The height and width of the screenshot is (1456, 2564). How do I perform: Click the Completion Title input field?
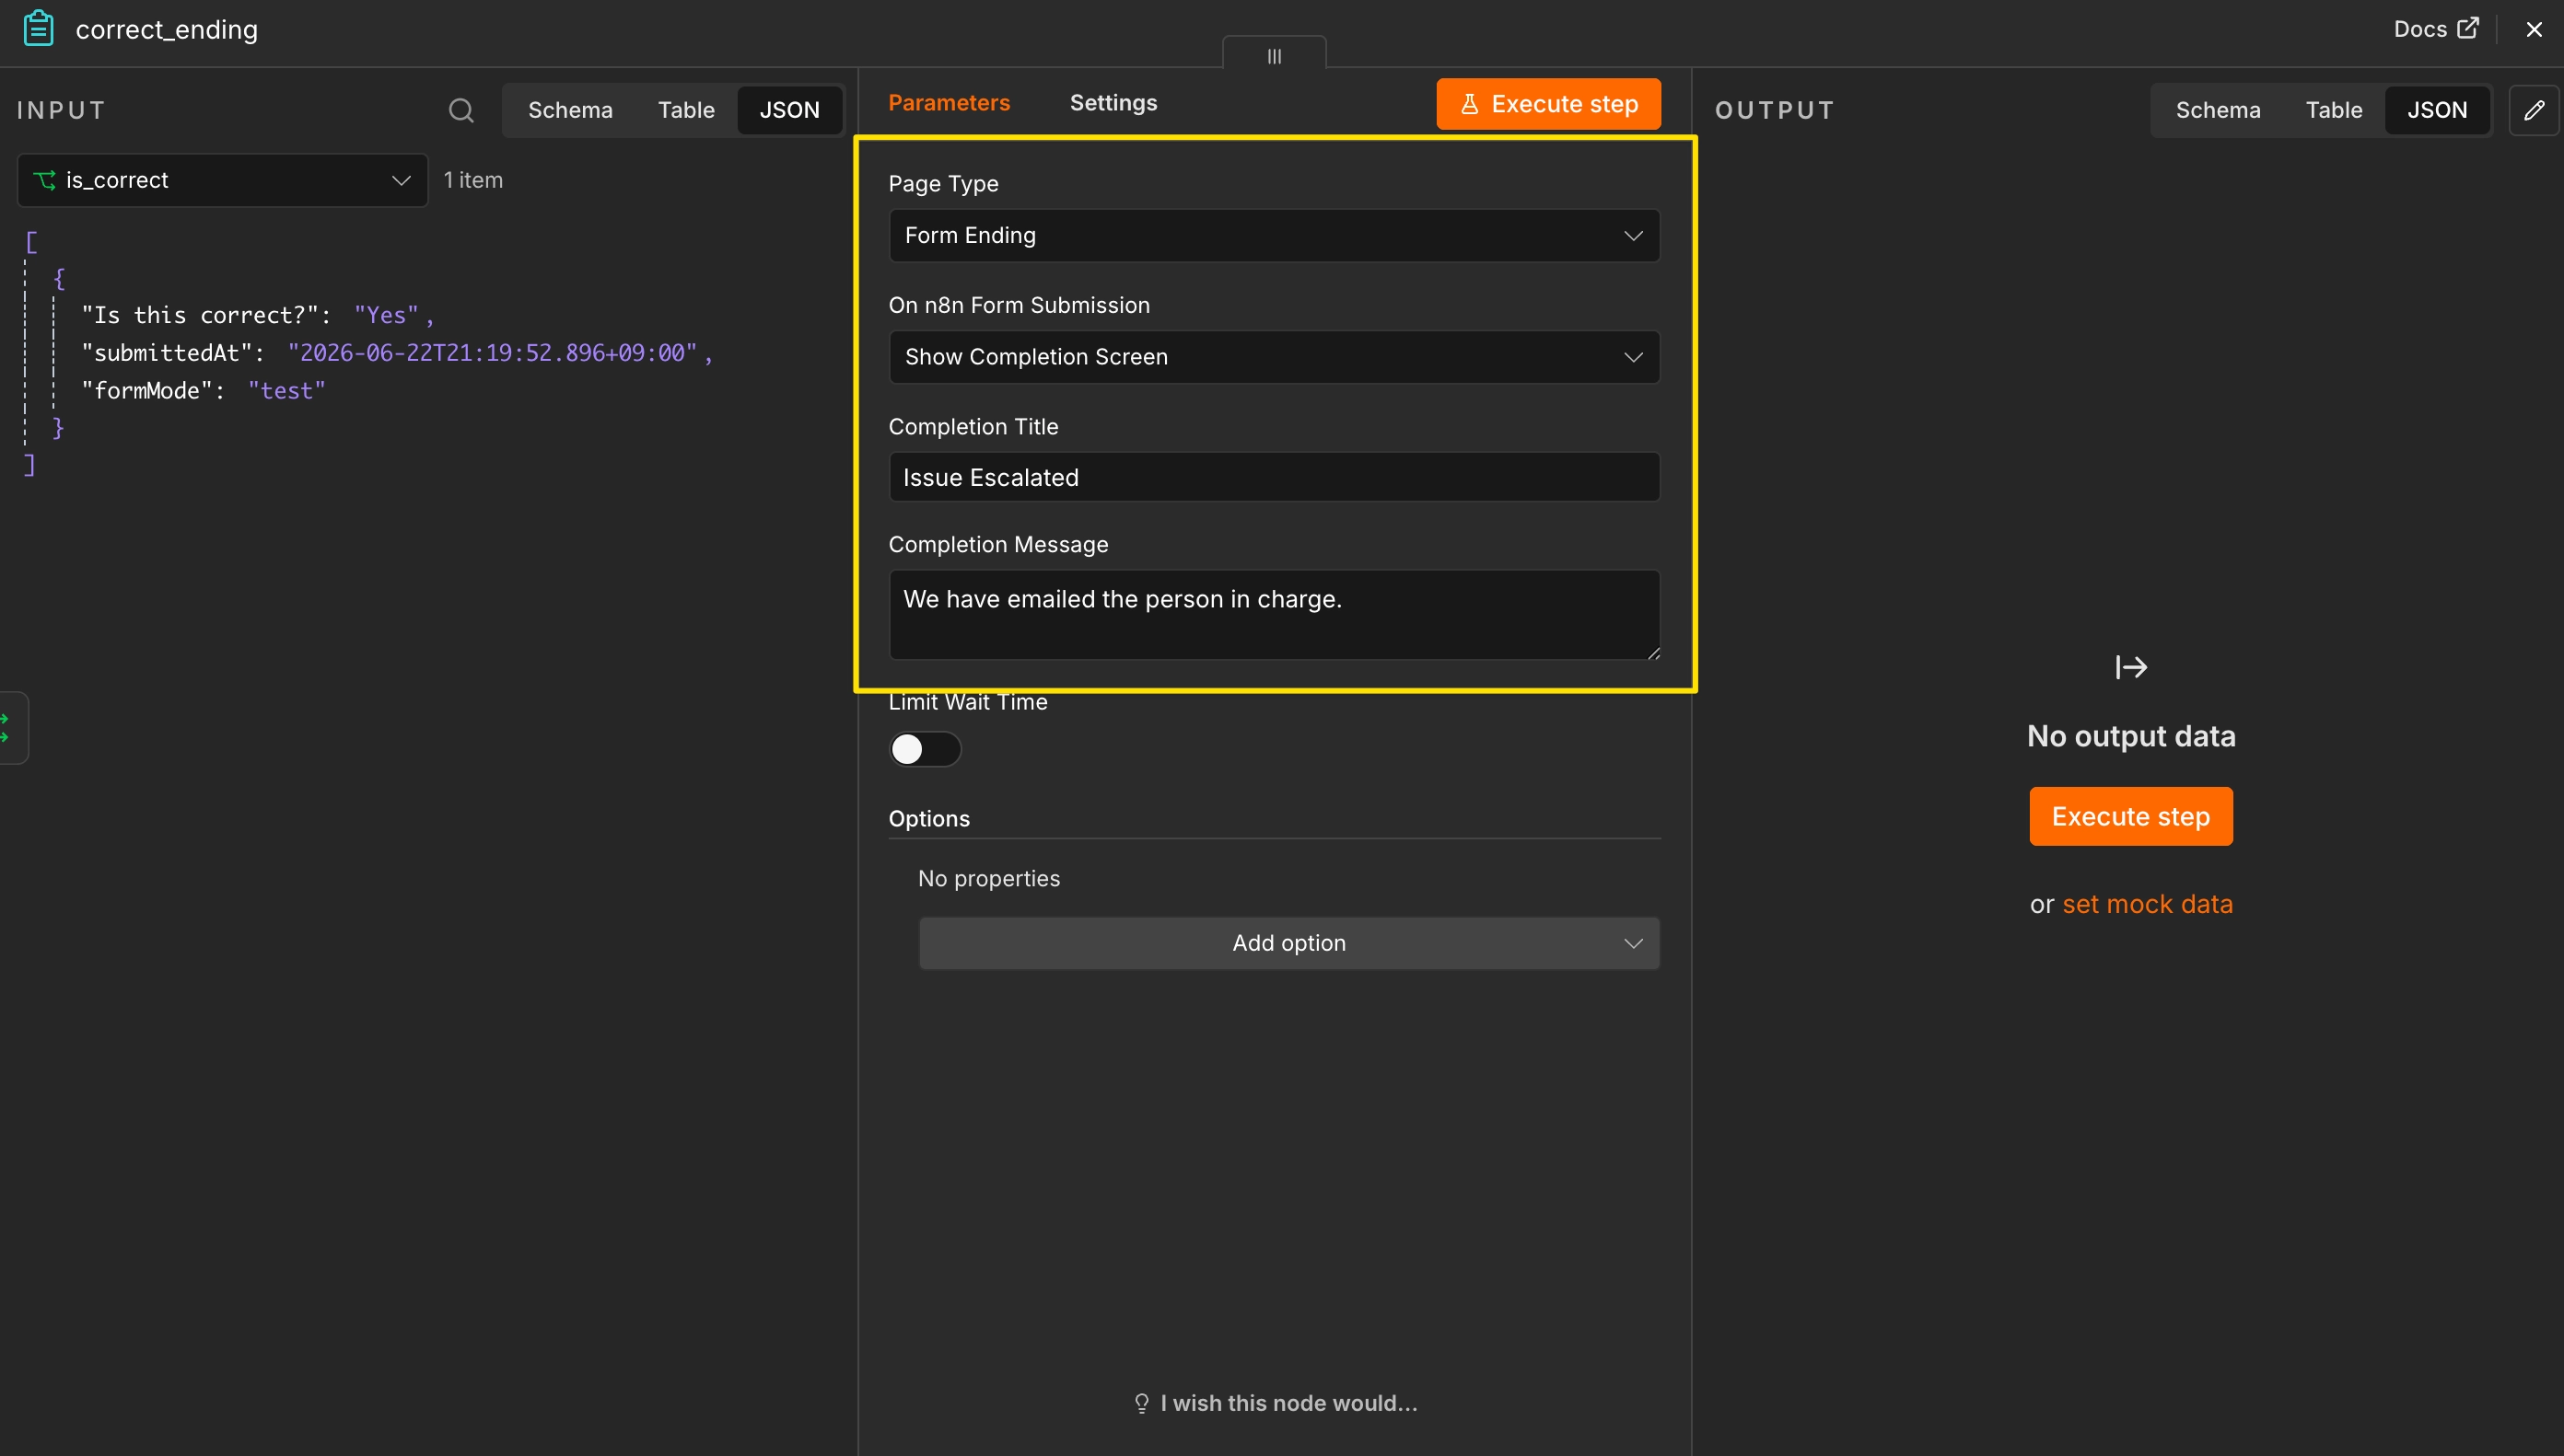click(1274, 477)
